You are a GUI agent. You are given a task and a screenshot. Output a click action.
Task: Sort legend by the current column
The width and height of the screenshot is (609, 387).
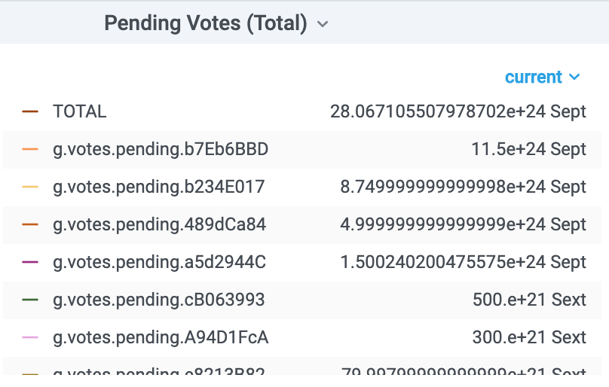pyautogui.click(x=542, y=77)
